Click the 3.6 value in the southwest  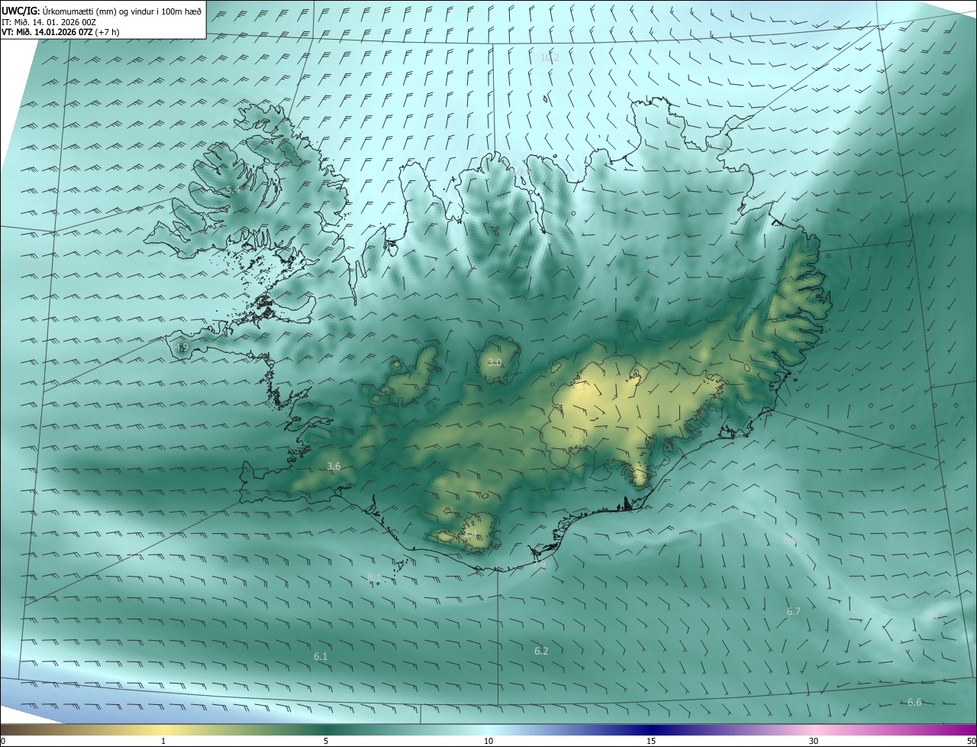pyautogui.click(x=334, y=466)
